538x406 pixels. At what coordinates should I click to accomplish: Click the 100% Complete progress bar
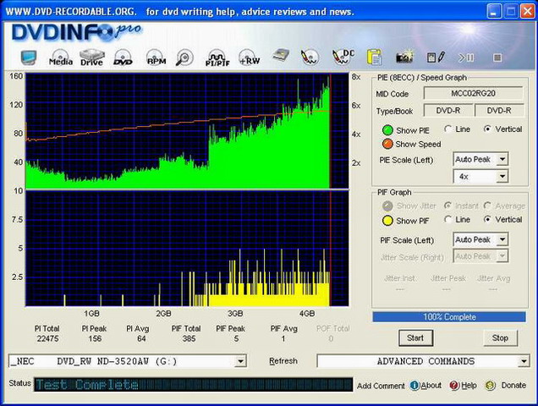(x=449, y=317)
